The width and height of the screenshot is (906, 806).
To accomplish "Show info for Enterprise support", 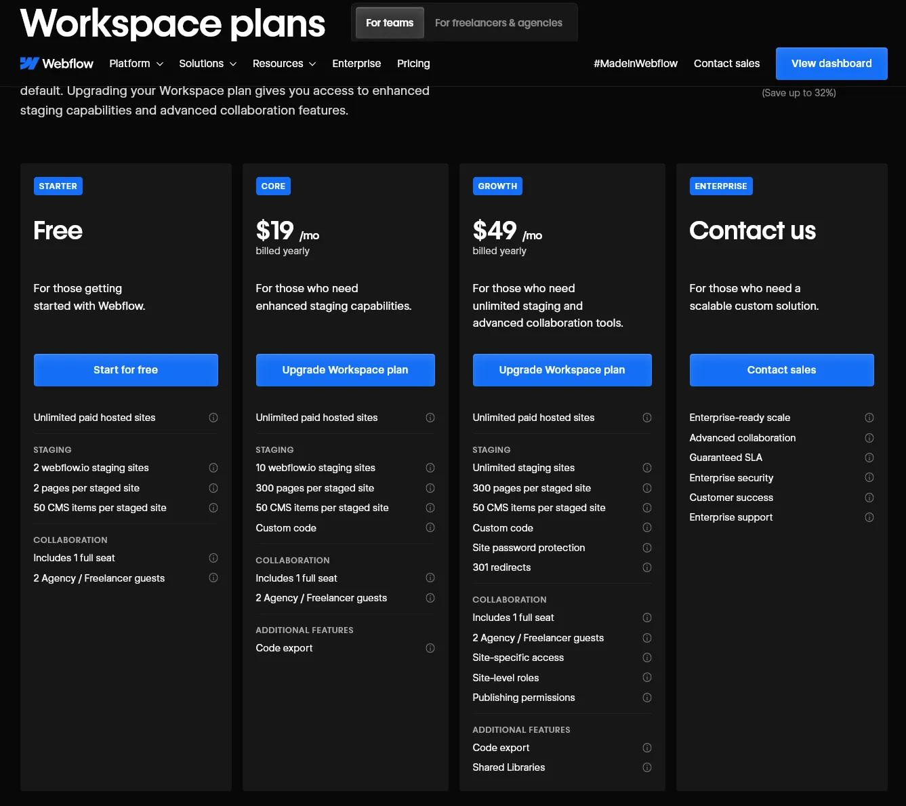I will pyautogui.click(x=869, y=517).
